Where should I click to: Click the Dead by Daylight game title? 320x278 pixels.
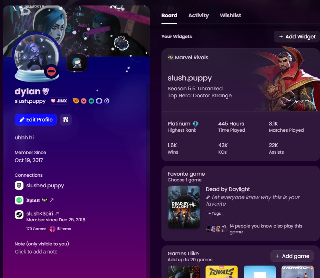pyautogui.click(x=228, y=189)
